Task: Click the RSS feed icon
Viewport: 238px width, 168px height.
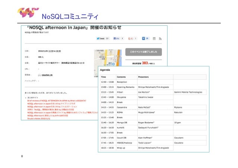Action: [160, 38]
